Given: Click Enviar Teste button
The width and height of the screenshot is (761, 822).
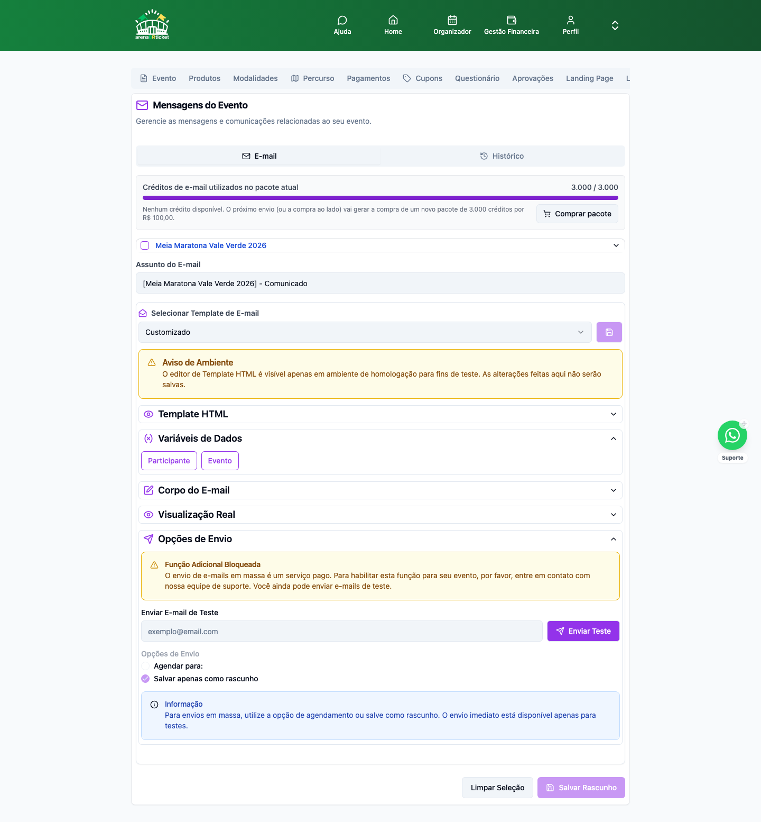Looking at the screenshot, I should pos(583,631).
